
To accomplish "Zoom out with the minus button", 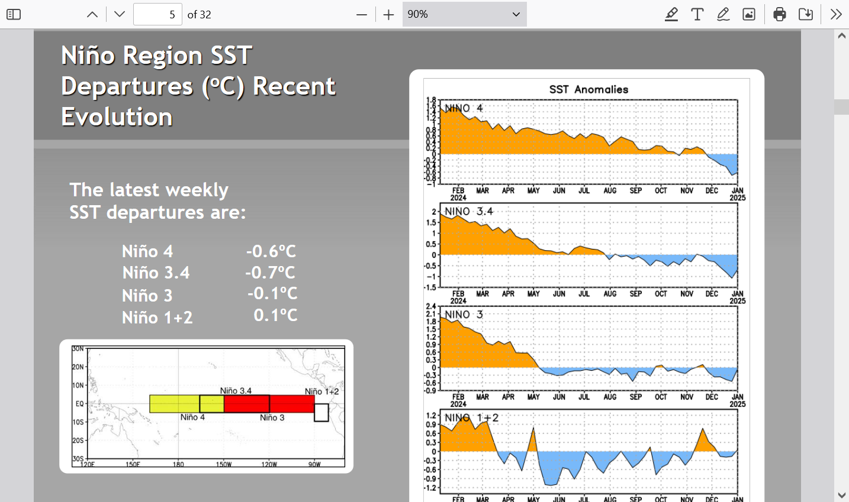I will coord(362,14).
